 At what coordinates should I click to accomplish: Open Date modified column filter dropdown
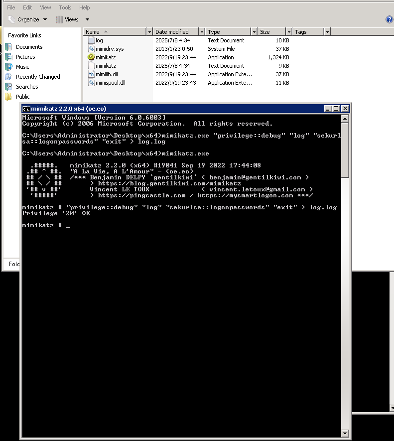pyautogui.click(x=202, y=32)
